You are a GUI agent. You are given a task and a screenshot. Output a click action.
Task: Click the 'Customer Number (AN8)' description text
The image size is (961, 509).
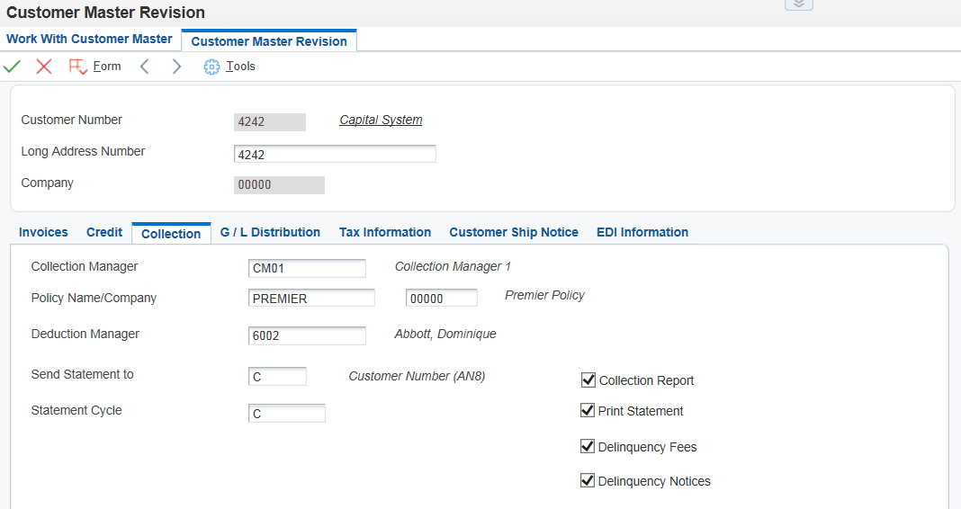[x=417, y=376]
